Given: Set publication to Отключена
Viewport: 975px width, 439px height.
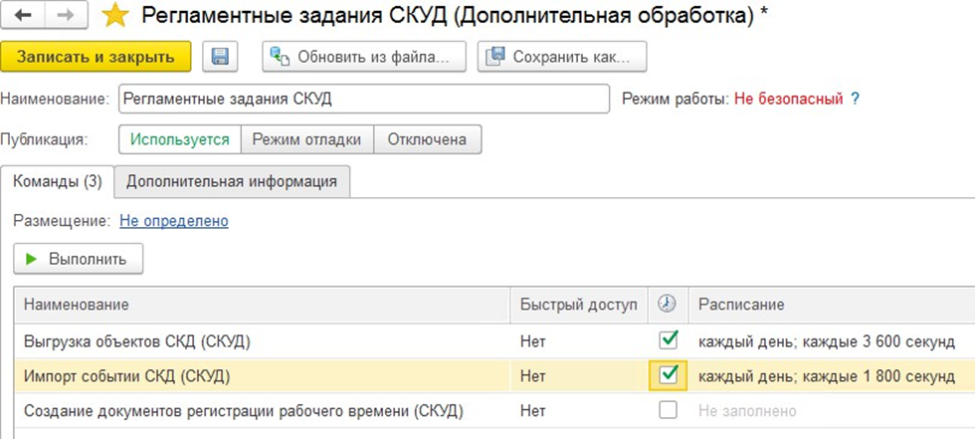Looking at the screenshot, I should 427,139.
